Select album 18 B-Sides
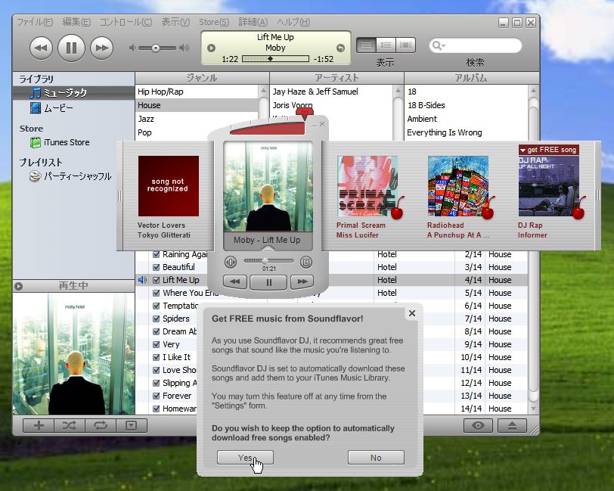The height and width of the screenshot is (491, 614). tap(466, 105)
